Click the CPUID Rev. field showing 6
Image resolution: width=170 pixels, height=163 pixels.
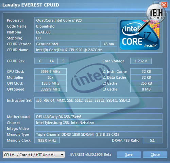coord(40,61)
